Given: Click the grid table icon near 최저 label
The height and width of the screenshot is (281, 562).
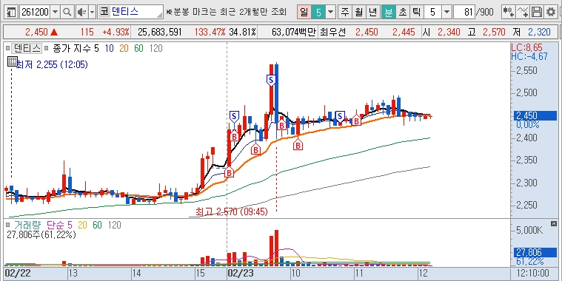Looking at the screenshot, I should click(x=12, y=61).
